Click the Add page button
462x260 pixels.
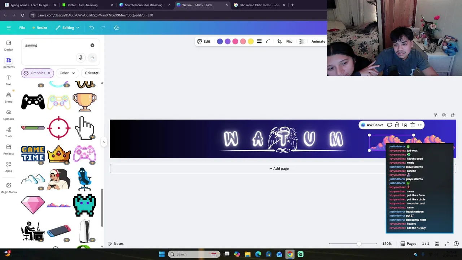[279, 169]
